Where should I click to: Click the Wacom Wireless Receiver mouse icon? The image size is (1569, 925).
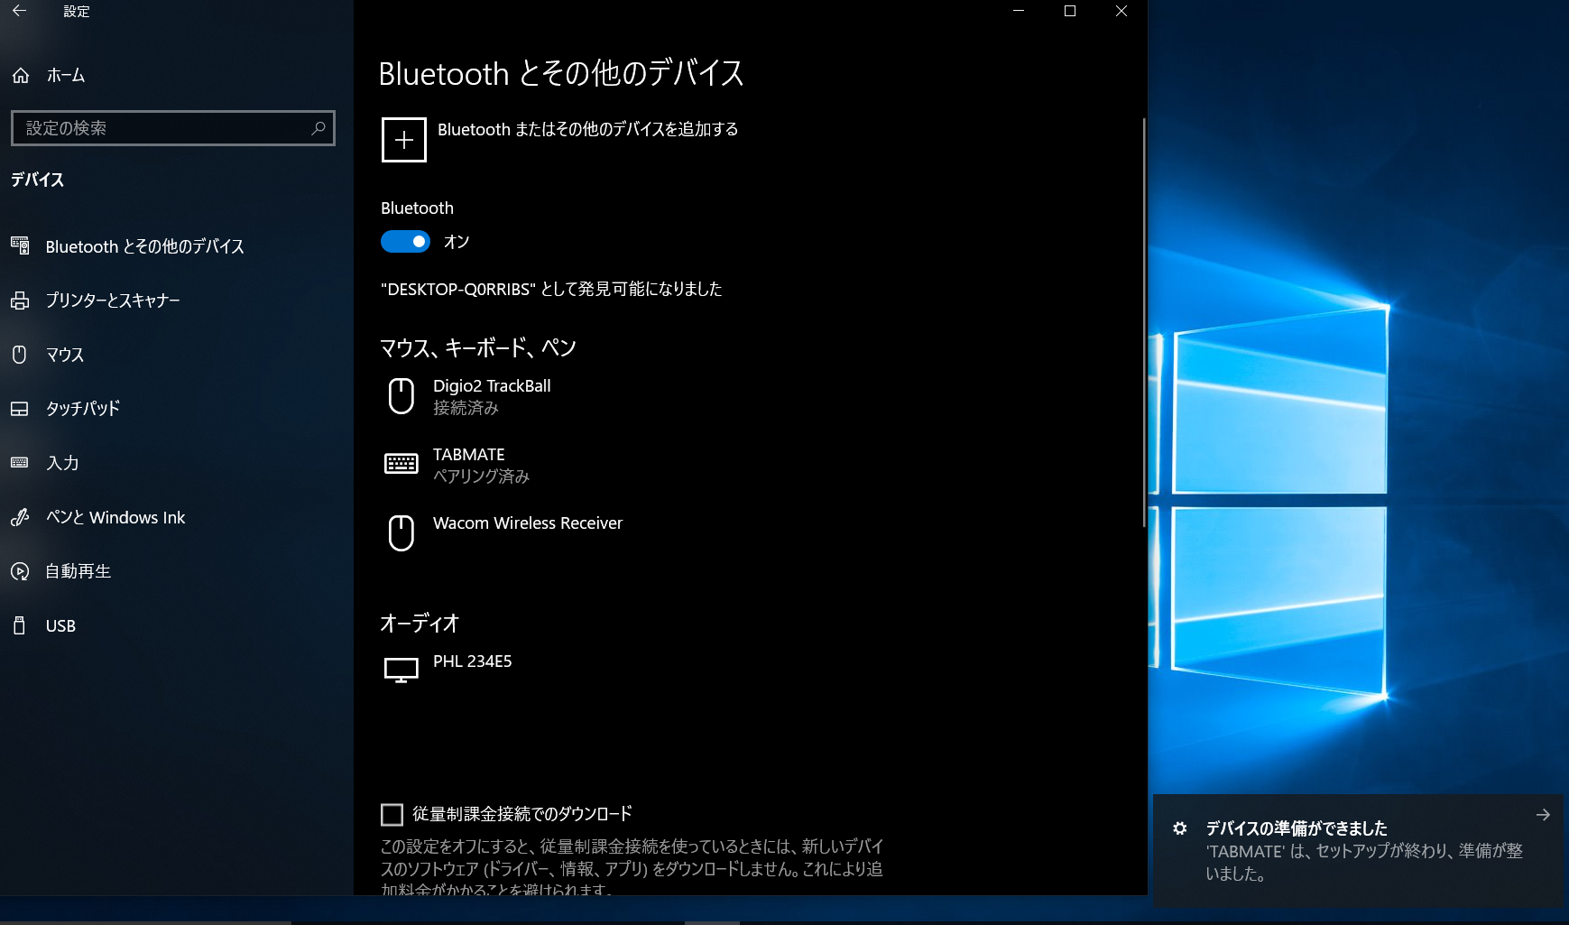(x=401, y=532)
